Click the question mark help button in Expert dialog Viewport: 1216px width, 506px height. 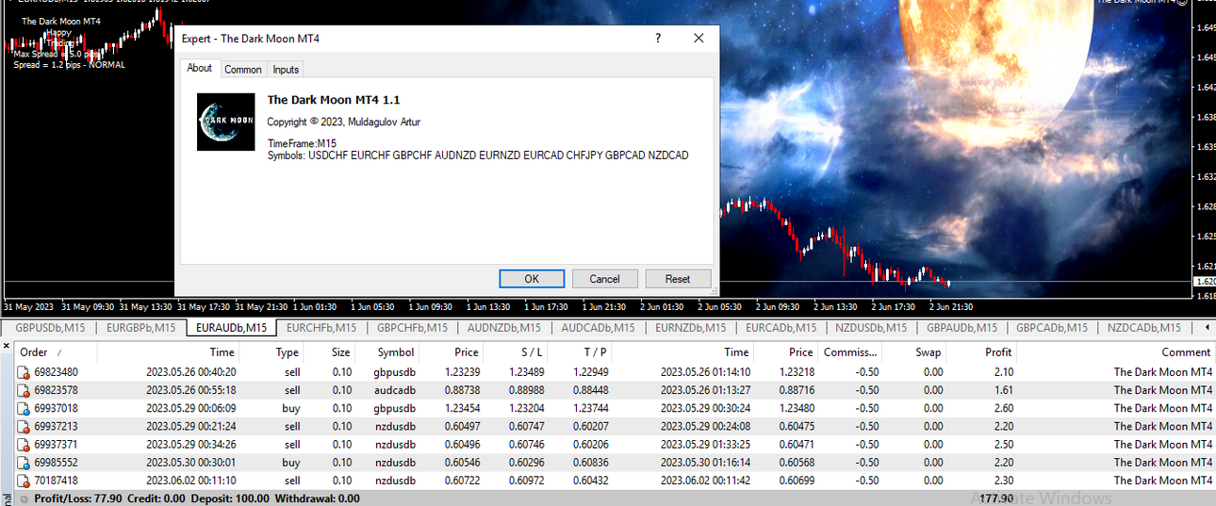[658, 39]
